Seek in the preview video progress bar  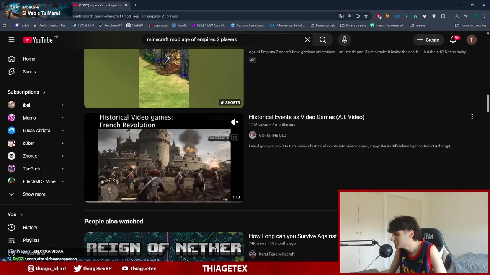point(164,201)
